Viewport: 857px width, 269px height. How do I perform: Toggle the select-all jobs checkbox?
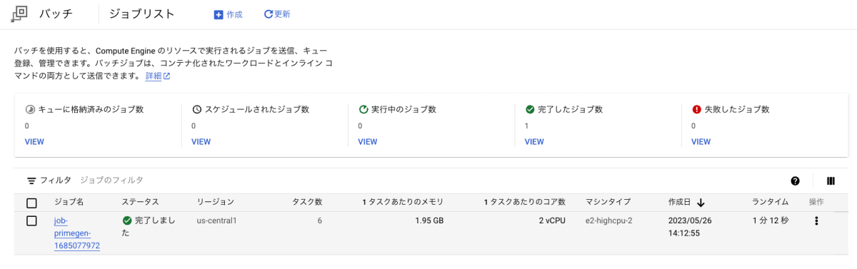(x=31, y=203)
